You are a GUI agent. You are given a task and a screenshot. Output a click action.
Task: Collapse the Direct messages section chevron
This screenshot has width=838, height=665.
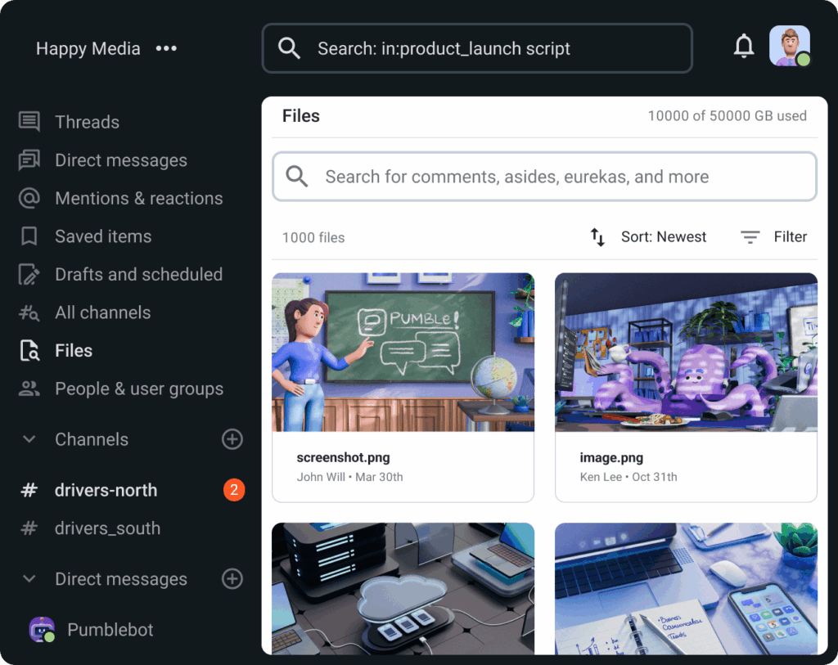(29, 579)
